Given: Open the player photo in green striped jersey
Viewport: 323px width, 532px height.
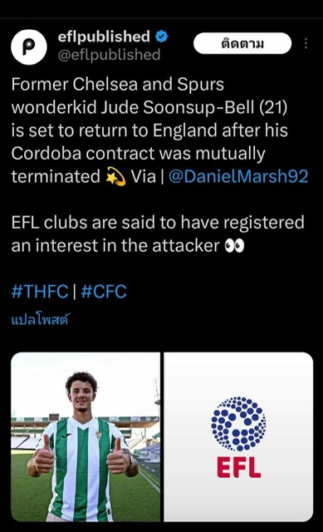Looking at the screenshot, I should [86, 436].
